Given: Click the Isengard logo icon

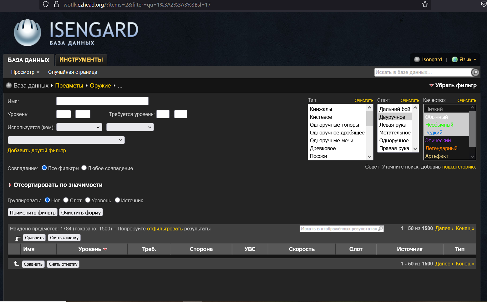Looking at the screenshot, I should (x=28, y=33).
